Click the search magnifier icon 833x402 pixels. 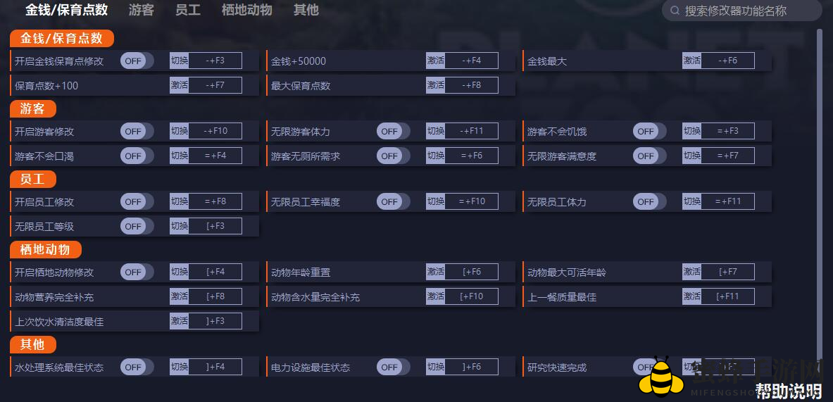coord(675,11)
